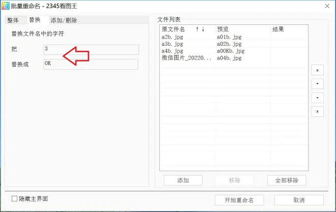Click the 结果 column header
The height and width of the screenshot is (212, 336).
pyautogui.click(x=289, y=29)
